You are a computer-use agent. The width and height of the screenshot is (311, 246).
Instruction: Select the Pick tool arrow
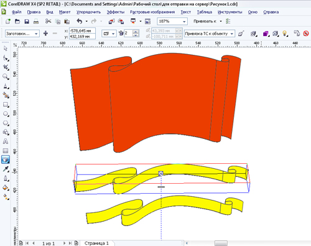tap(6, 49)
